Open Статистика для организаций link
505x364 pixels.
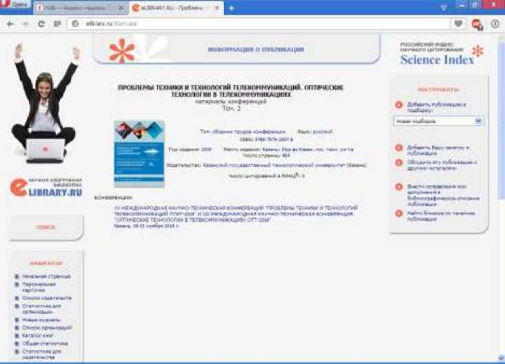[x=41, y=309]
